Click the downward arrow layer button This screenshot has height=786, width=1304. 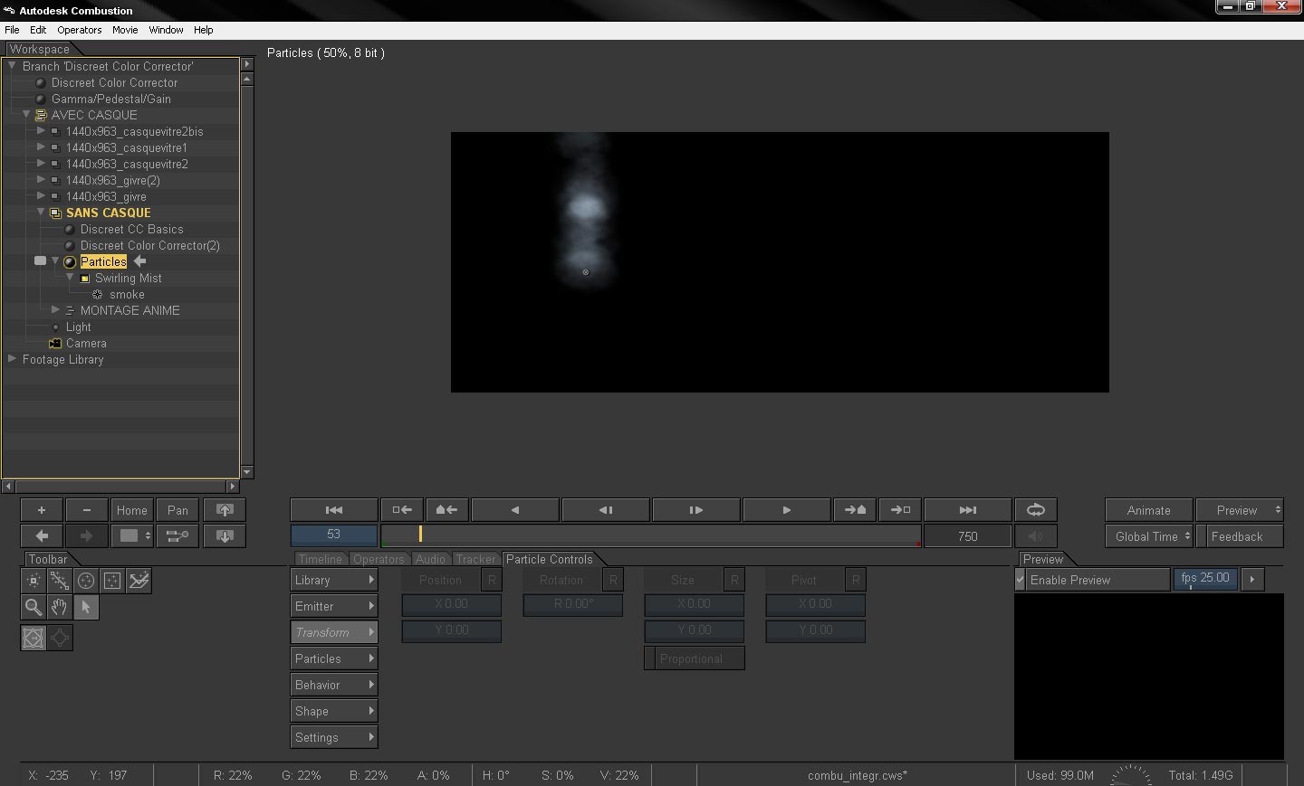(x=225, y=535)
